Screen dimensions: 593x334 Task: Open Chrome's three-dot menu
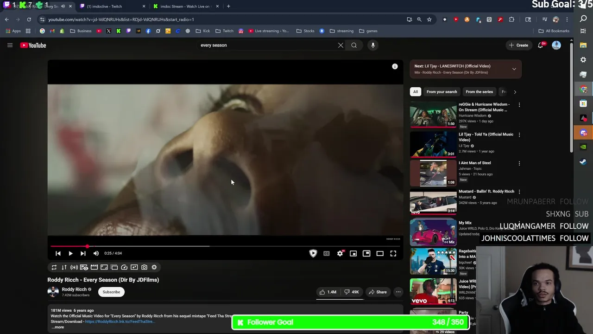tap(568, 19)
